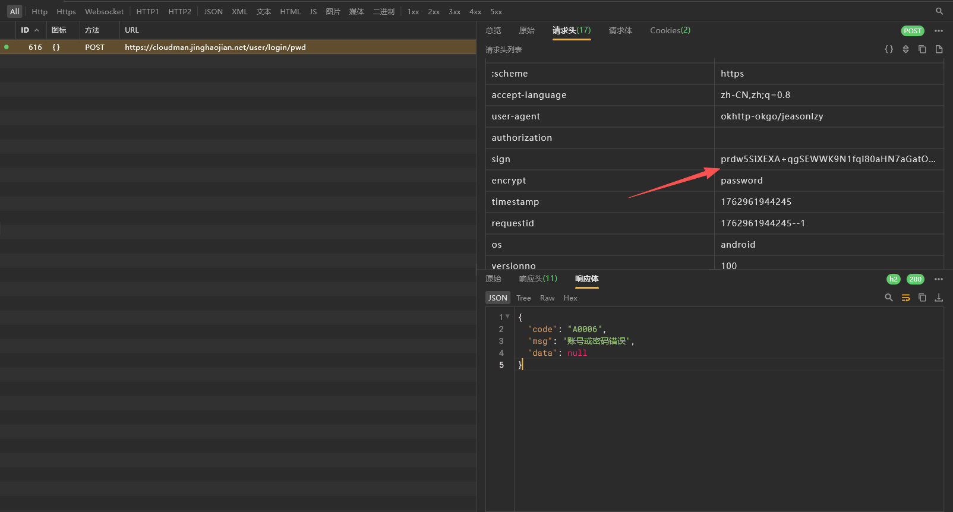953x512 pixels.
Task: Click the up-down sort icon for headers
Action: tap(905, 49)
